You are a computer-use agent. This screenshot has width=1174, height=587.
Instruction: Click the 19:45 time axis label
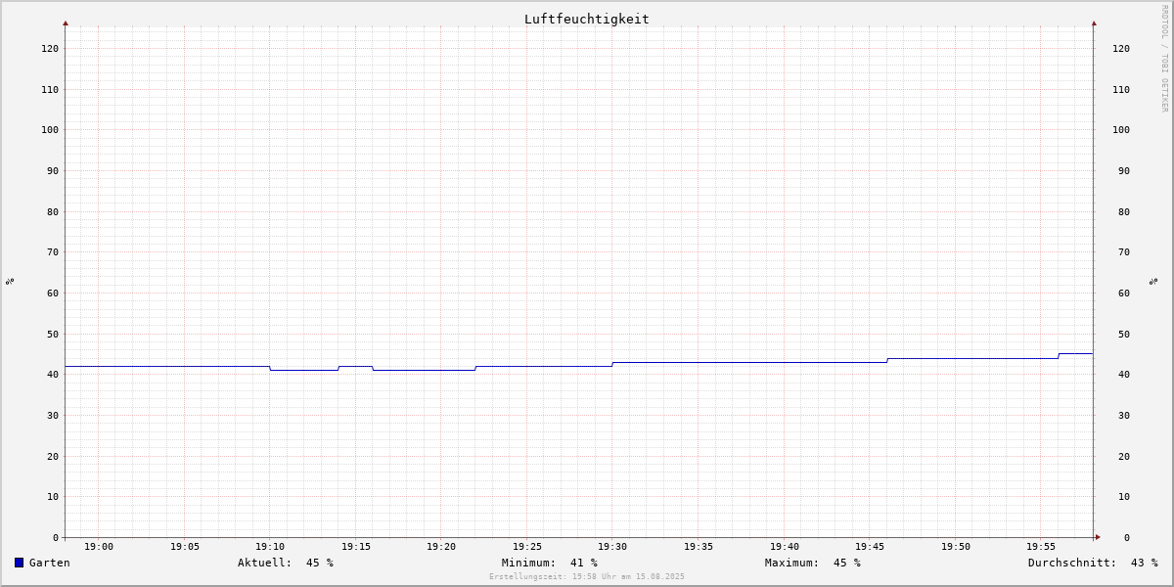coord(870,547)
